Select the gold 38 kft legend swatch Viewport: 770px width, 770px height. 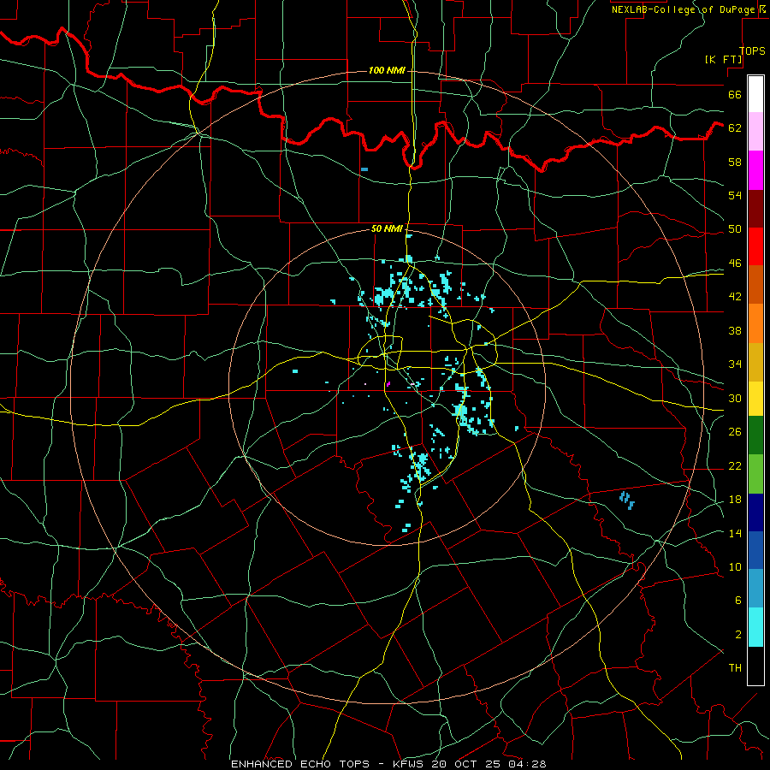click(x=755, y=362)
